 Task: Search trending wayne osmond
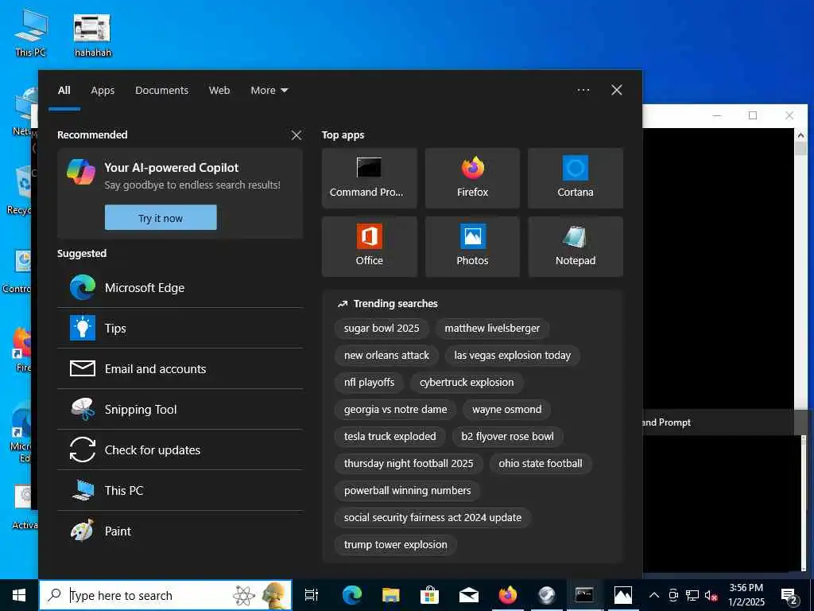(x=506, y=410)
